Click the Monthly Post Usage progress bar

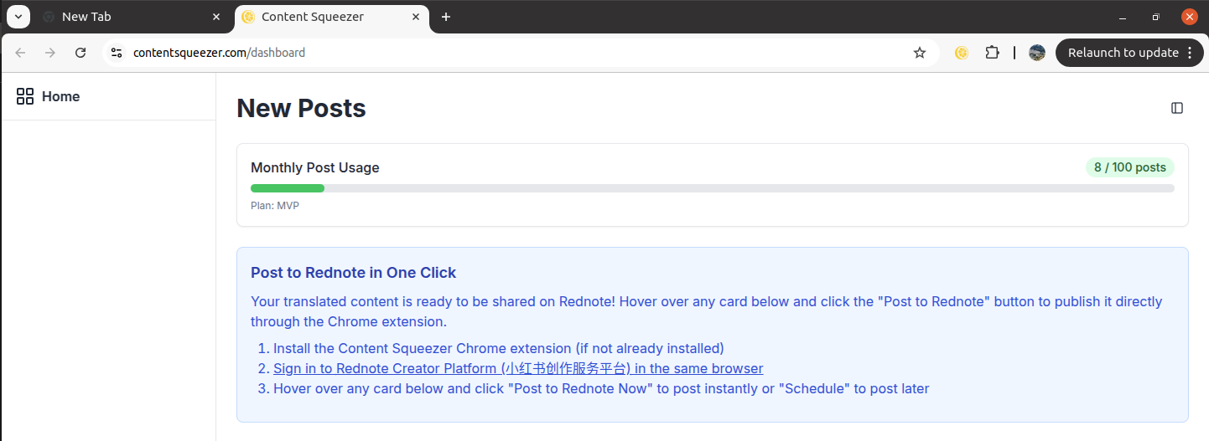[x=712, y=188]
